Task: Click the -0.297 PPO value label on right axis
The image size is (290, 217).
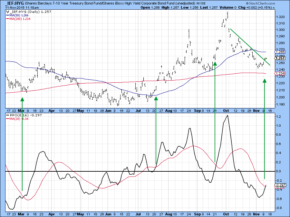Action: 279,185
